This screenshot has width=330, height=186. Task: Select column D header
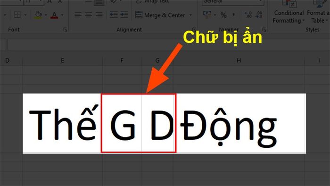[x=11, y=60]
